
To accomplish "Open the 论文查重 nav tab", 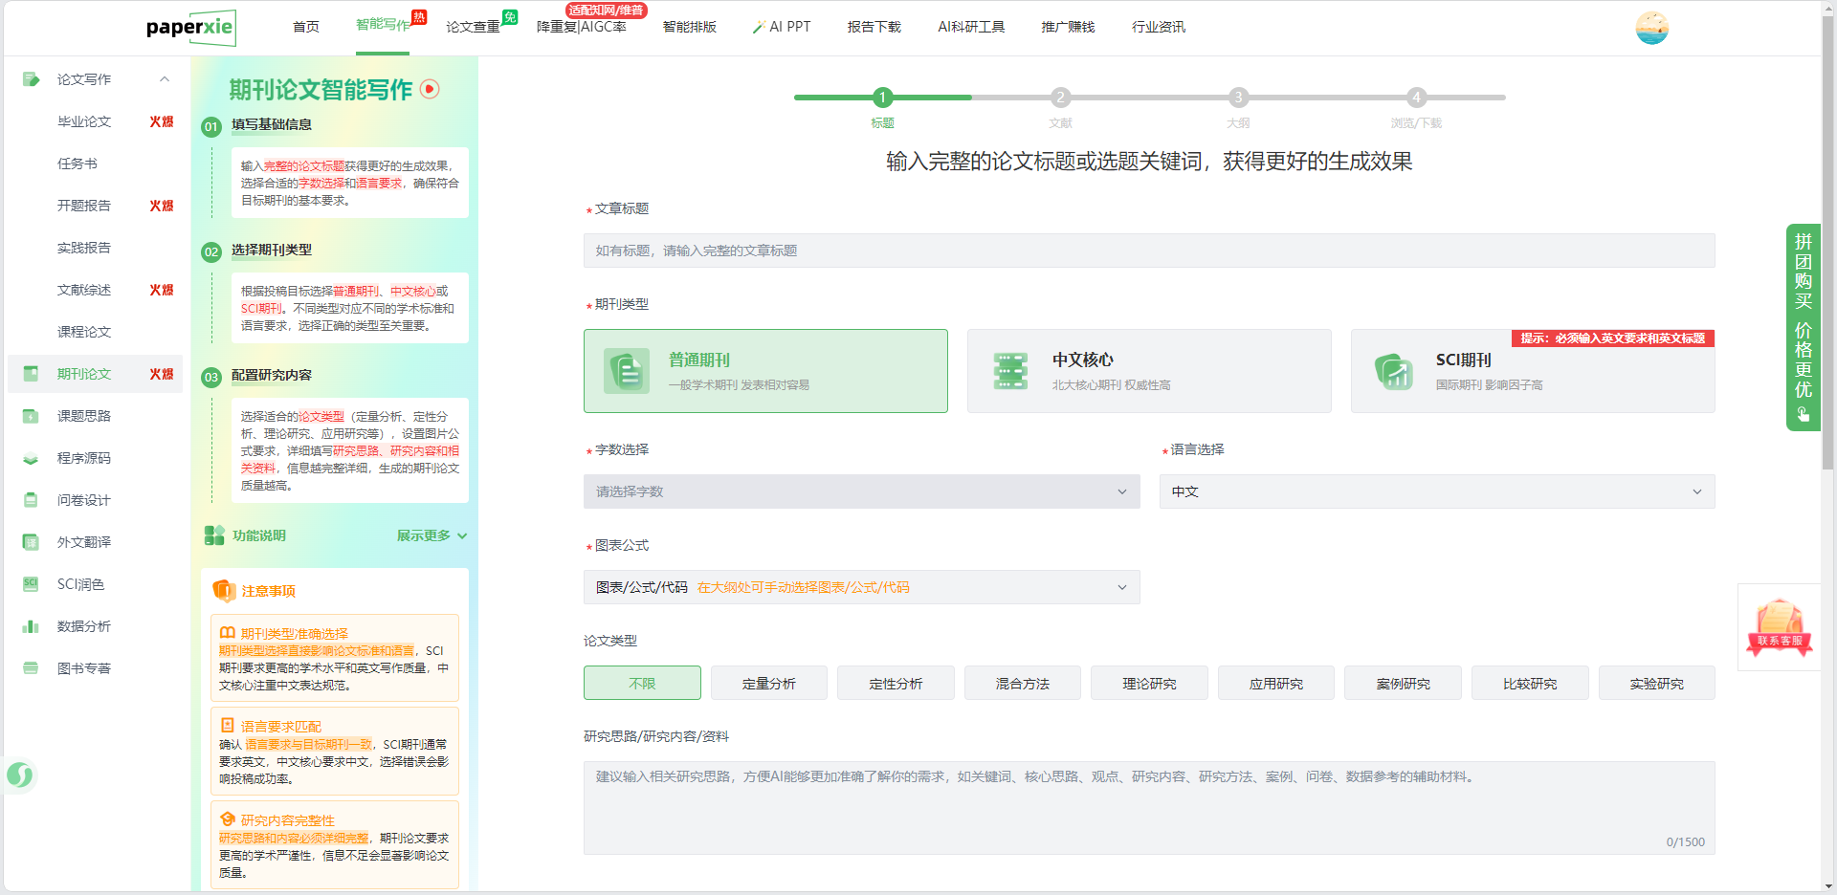I will [473, 27].
